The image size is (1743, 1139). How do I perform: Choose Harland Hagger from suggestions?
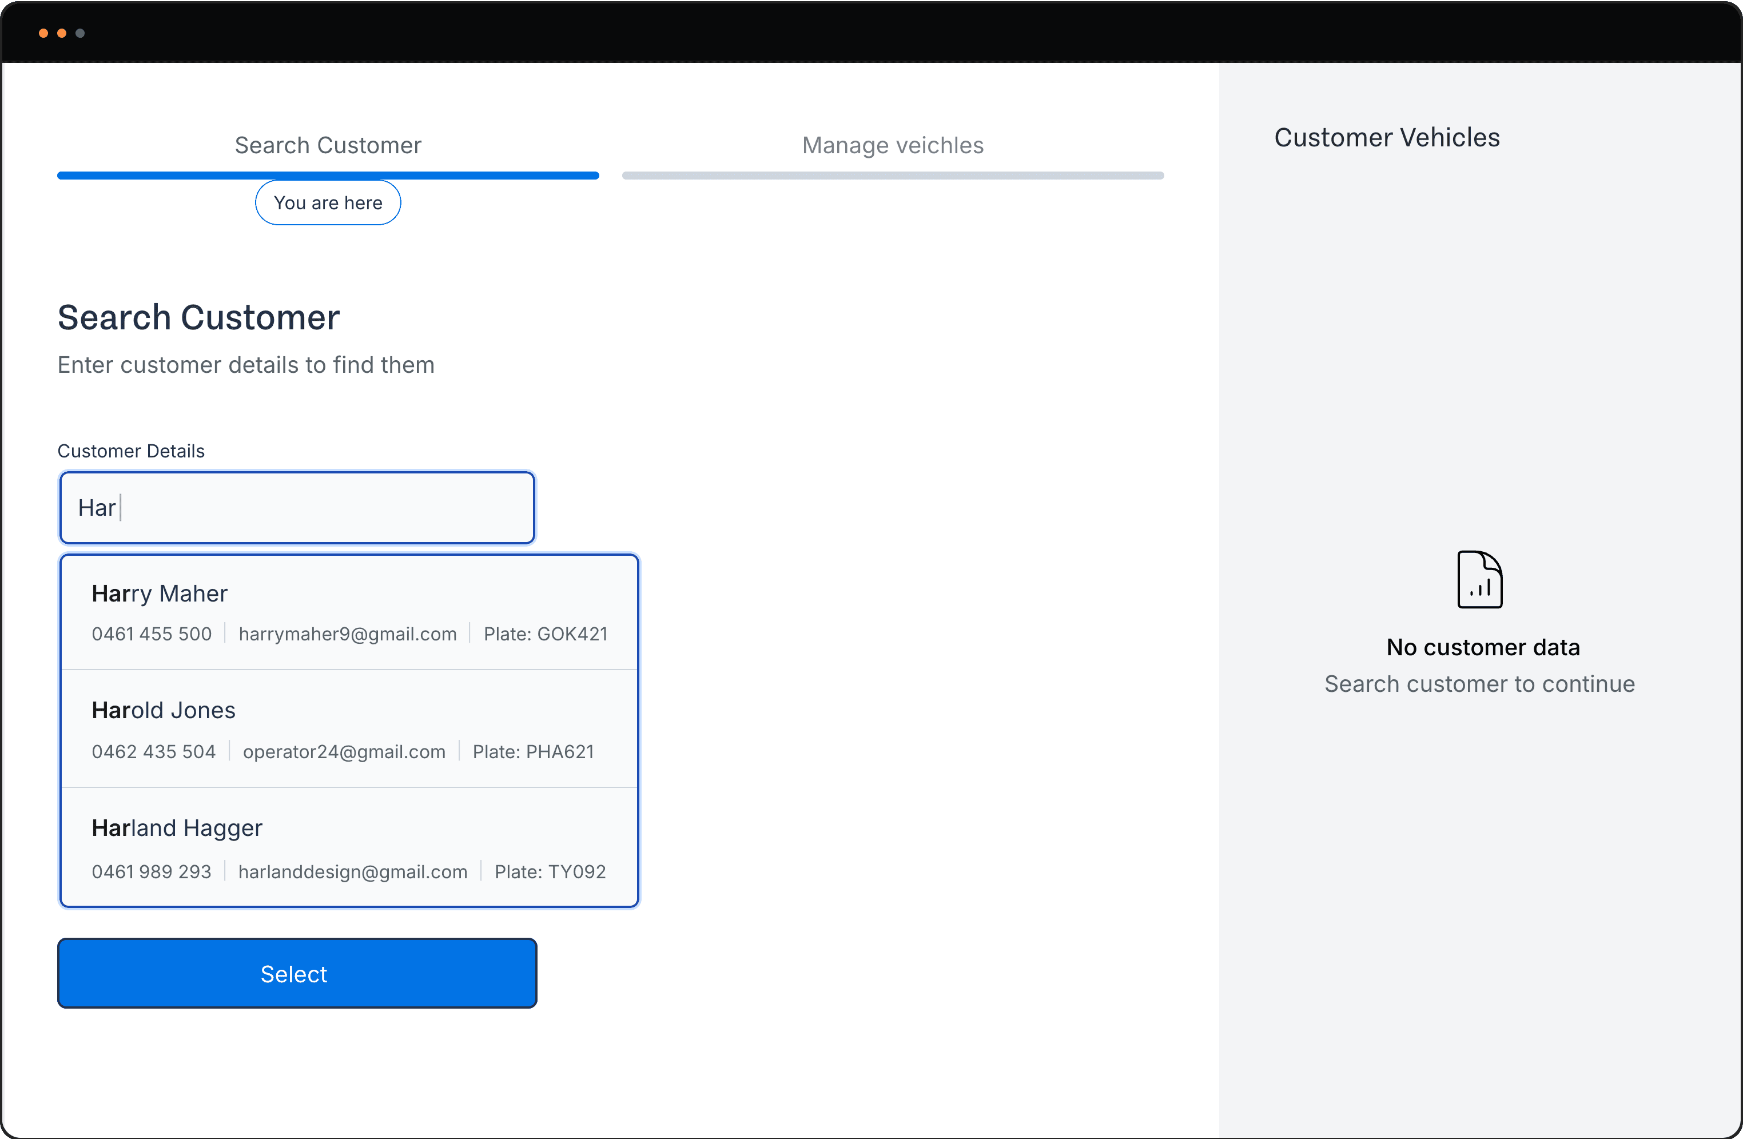[x=177, y=828]
